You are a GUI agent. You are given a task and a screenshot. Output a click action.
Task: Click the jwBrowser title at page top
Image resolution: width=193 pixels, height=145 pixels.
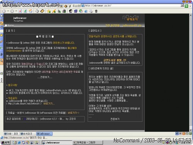[20, 18]
